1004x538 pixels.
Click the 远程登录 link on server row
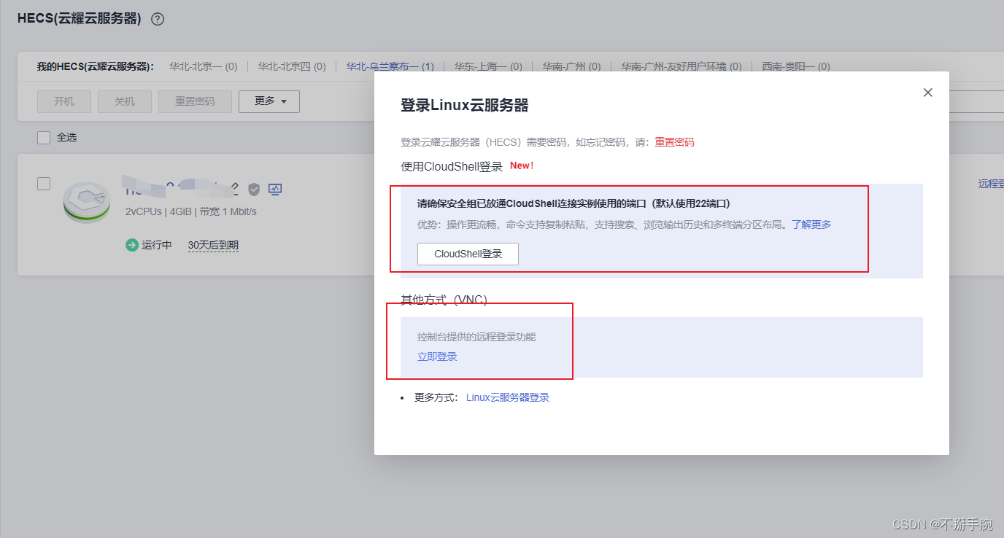pos(991,184)
